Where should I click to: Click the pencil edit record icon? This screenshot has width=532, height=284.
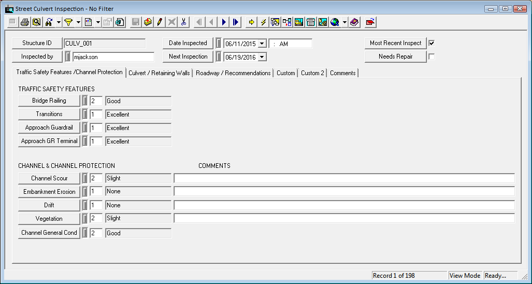click(x=160, y=22)
